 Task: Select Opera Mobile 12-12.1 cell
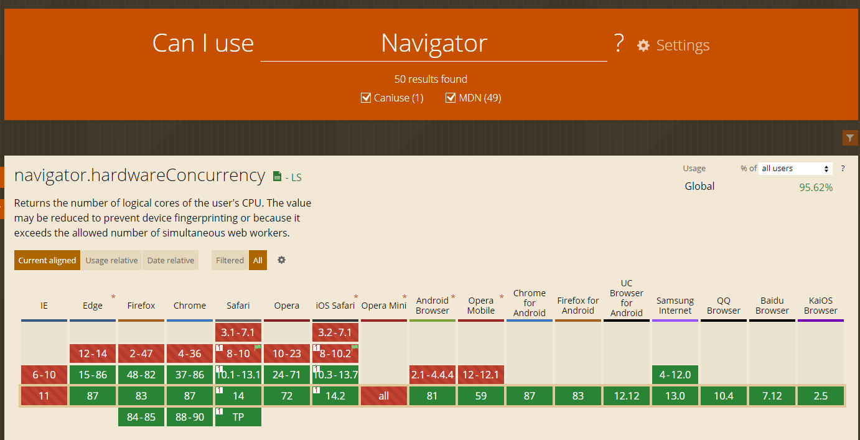coord(481,375)
